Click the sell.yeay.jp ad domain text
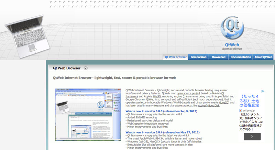This screenshot has width=275, height=150. click(x=249, y=111)
